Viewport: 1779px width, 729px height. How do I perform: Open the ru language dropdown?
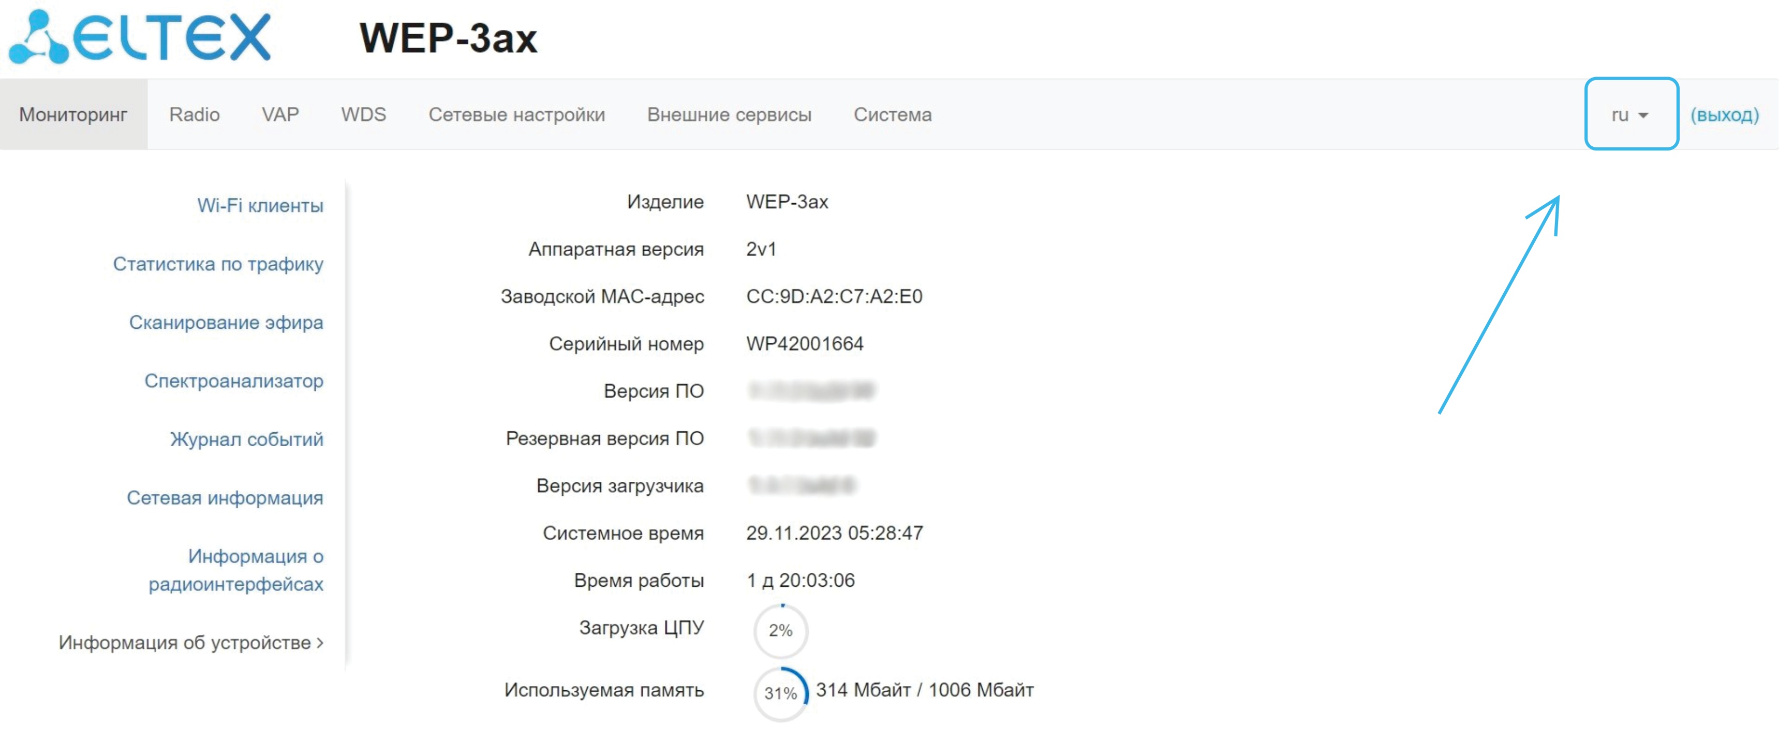point(1630,115)
